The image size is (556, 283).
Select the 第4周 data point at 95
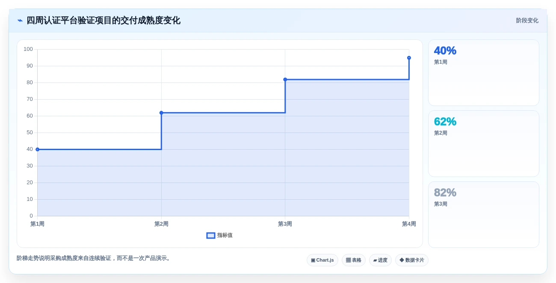[409, 58]
